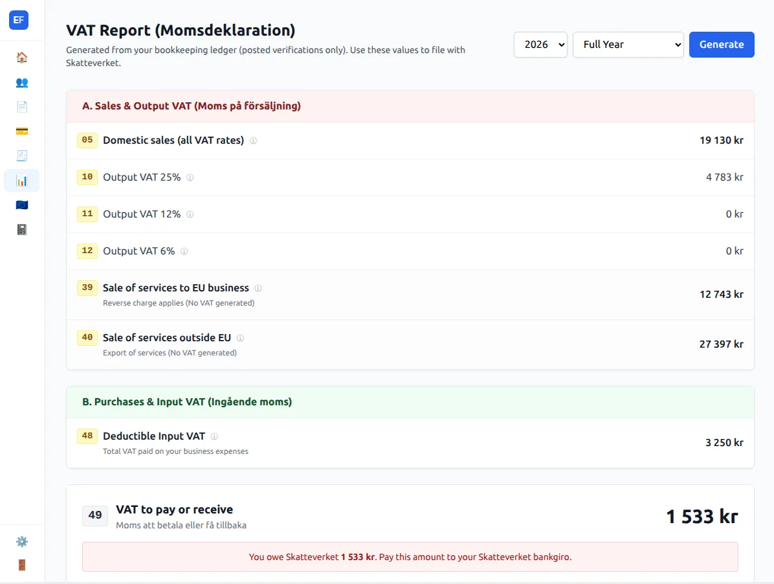
Task: Click box code 48 badge
Action: [87, 436]
